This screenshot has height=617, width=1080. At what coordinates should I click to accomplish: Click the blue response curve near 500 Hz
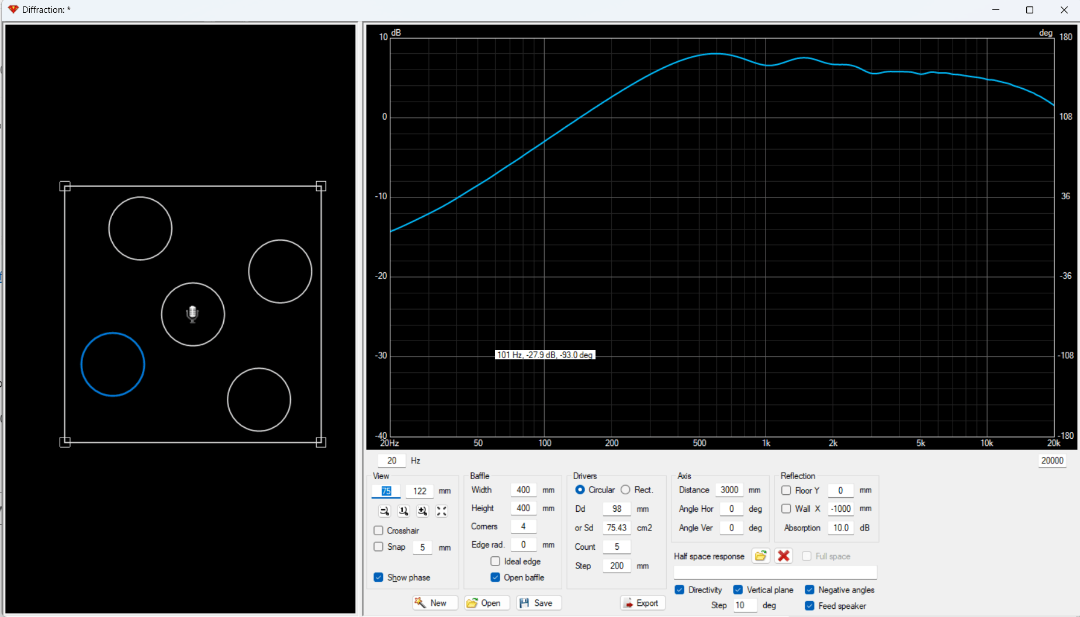[700, 54]
